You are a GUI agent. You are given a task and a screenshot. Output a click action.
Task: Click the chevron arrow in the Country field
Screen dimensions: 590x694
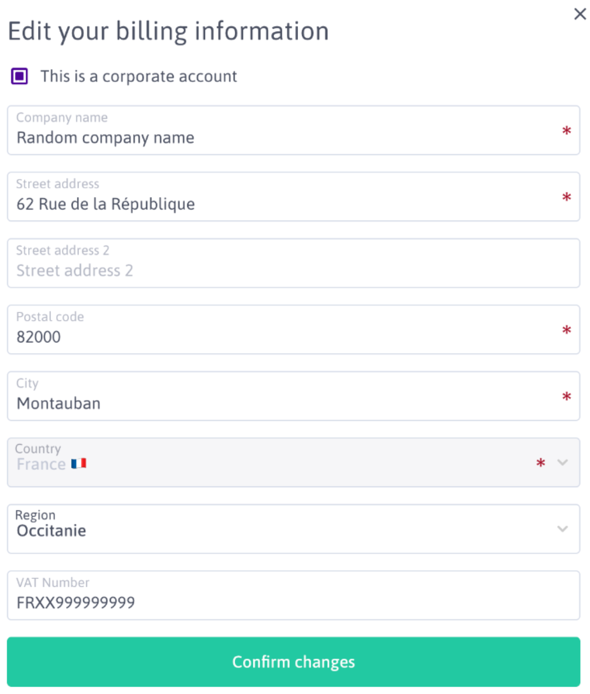(x=562, y=462)
